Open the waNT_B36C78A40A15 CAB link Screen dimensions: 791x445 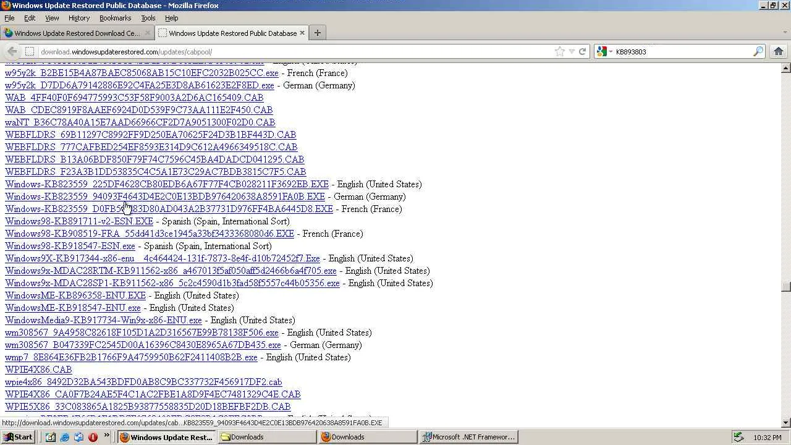coord(140,122)
